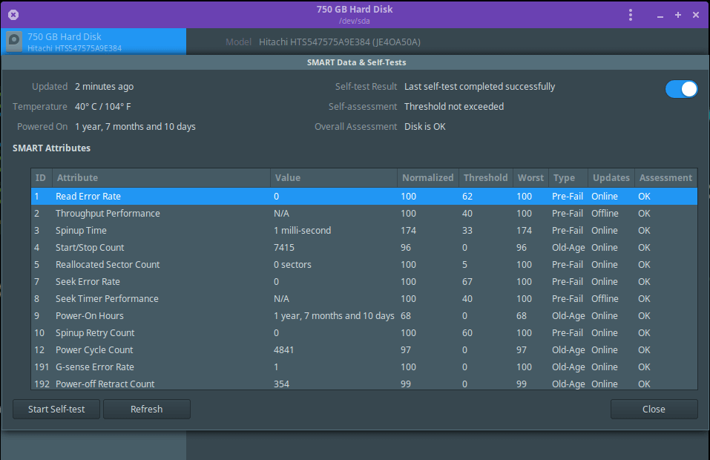Click the Type column header
The height and width of the screenshot is (460, 710).
pyautogui.click(x=568, y=178)
